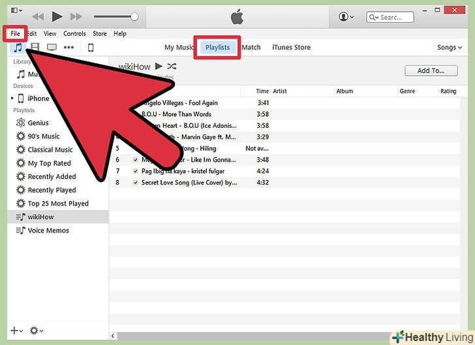Sort by the Time column header
This screenshot has width=475, height=345.
[262, 91]
